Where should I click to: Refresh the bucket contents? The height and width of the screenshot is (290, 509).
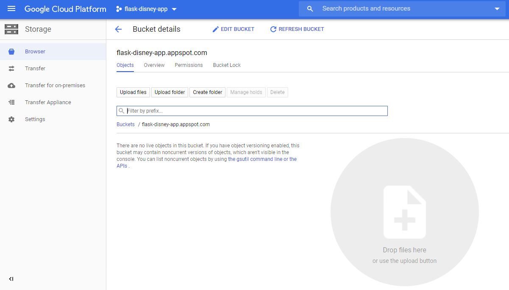coord(297,29)
